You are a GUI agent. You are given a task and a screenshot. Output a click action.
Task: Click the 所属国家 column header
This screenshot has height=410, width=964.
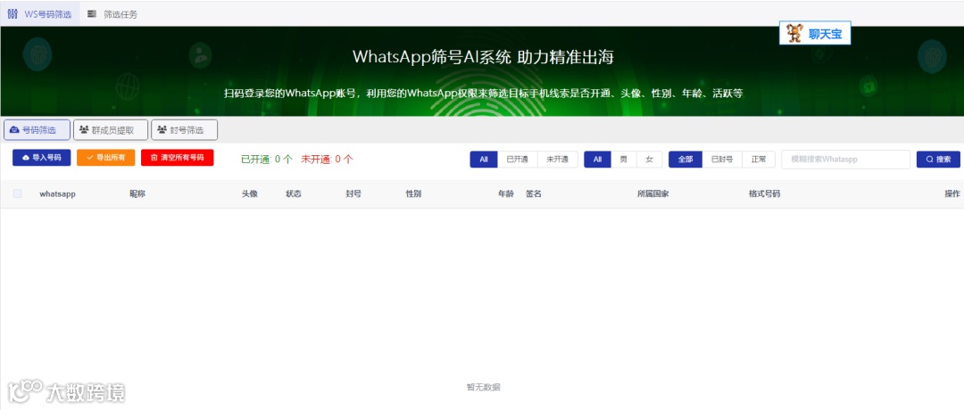point(653,194)
